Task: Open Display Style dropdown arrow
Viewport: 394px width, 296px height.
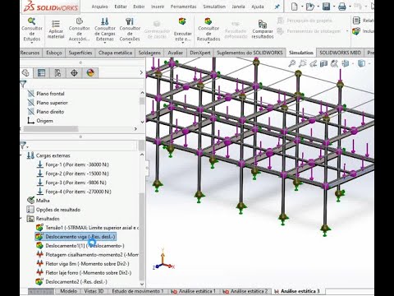Action: click(x=369, y=64)
